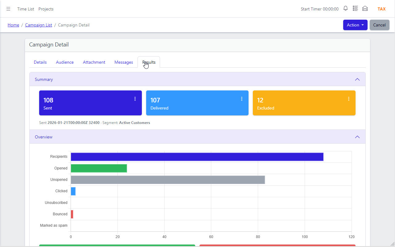
Task: Open options menu on Sent card
Action: click(x=135, y=99)
